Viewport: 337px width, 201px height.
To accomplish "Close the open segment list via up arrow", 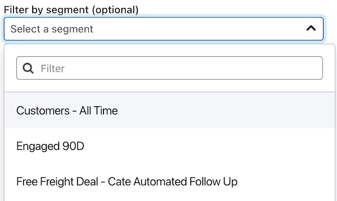I will pos(311,28).
